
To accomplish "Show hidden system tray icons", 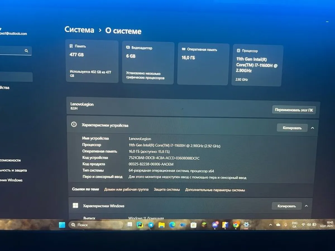I will 270,225.
